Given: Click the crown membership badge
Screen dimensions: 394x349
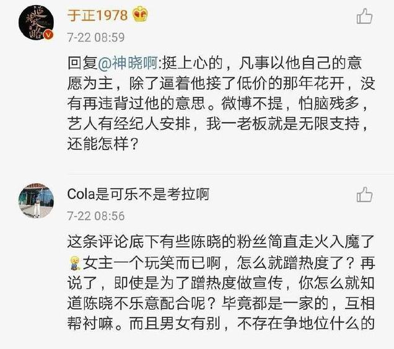Looking at the screenshot, I should 141,14.
